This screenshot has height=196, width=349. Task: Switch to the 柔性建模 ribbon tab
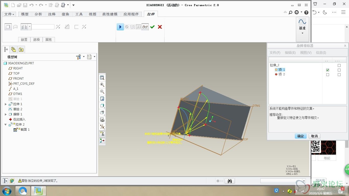coord(110,14)
